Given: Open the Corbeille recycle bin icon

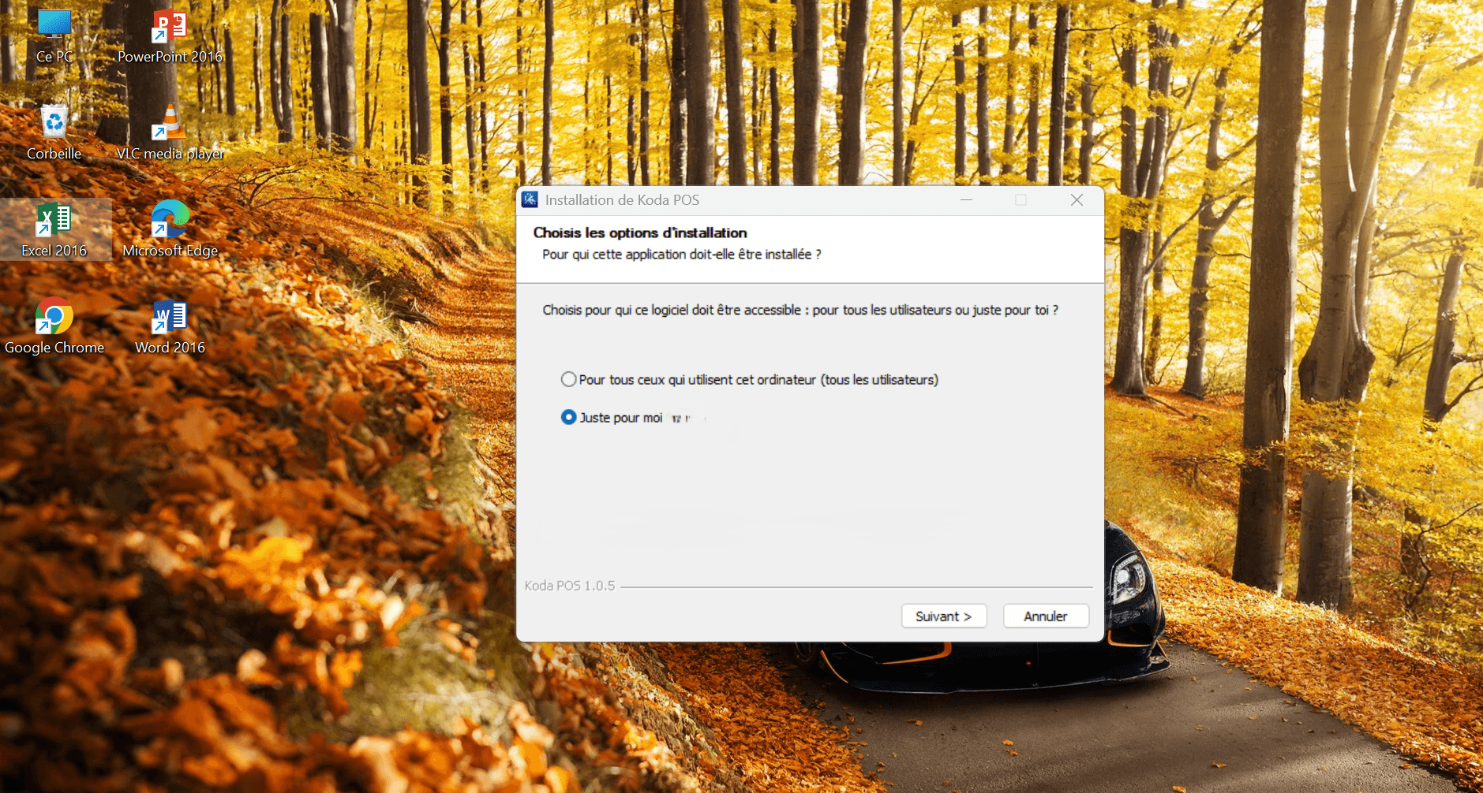Looking at the screenshot, I should (54, 132).
